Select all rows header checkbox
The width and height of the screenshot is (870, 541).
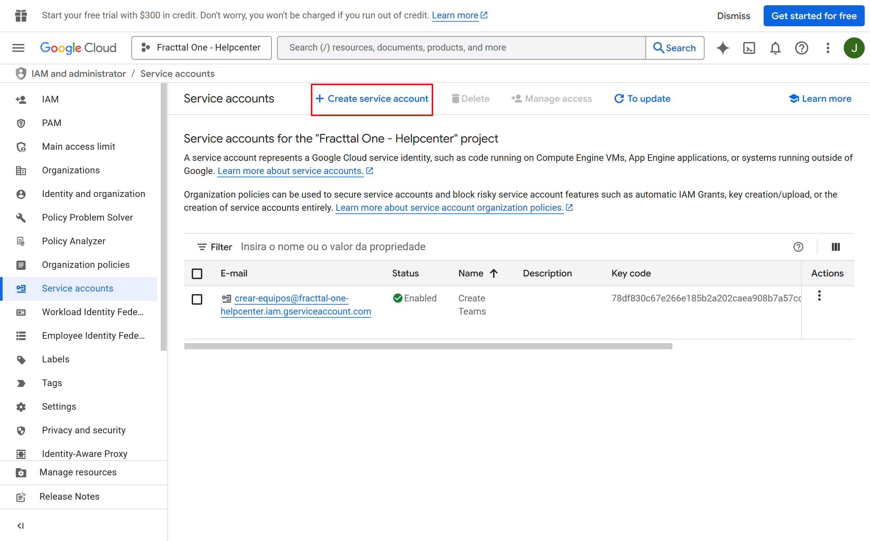pos(197,274)
